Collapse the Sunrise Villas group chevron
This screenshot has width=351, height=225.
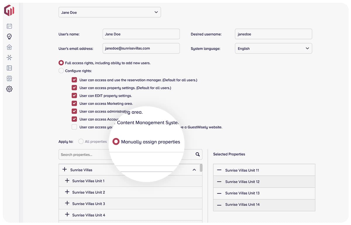click(194, 170)
